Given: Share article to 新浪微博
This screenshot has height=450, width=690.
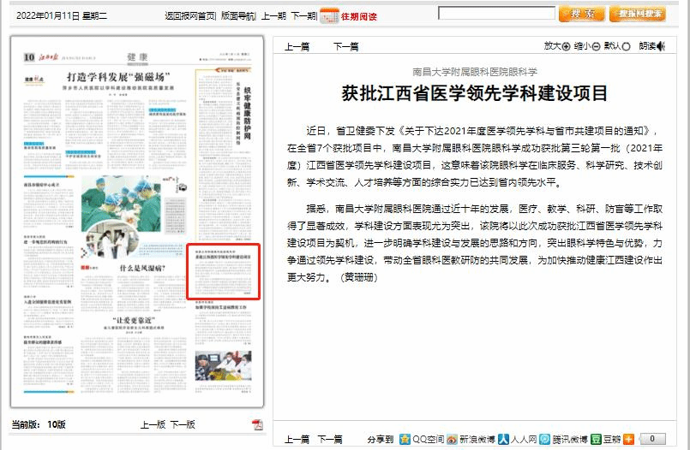Looking at the screenshot, I should (452, 439).
